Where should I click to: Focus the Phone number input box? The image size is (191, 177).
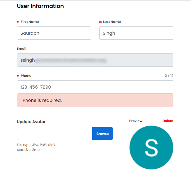95,87
